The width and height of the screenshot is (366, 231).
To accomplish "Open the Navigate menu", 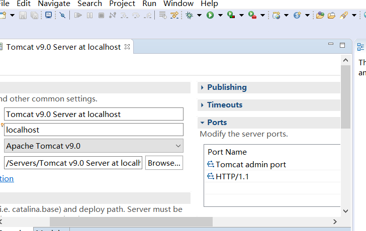I will point(54,4).
